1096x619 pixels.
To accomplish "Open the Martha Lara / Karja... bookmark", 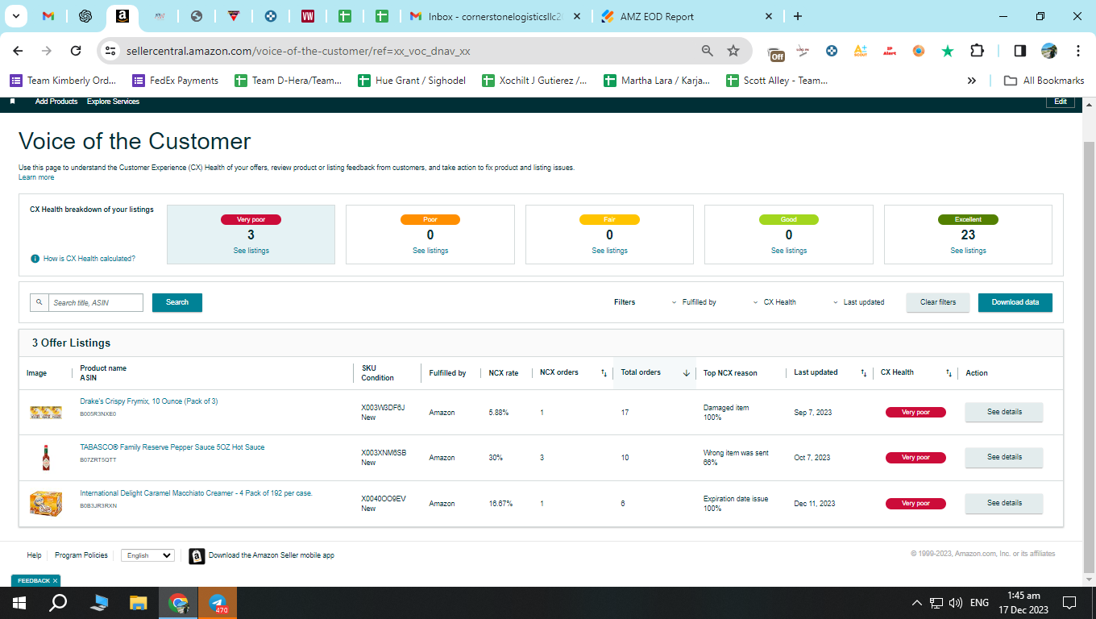I will pyautogui.click(x=658, y=81).
